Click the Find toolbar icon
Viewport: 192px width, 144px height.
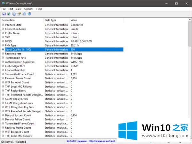click(x=24, y=14)
